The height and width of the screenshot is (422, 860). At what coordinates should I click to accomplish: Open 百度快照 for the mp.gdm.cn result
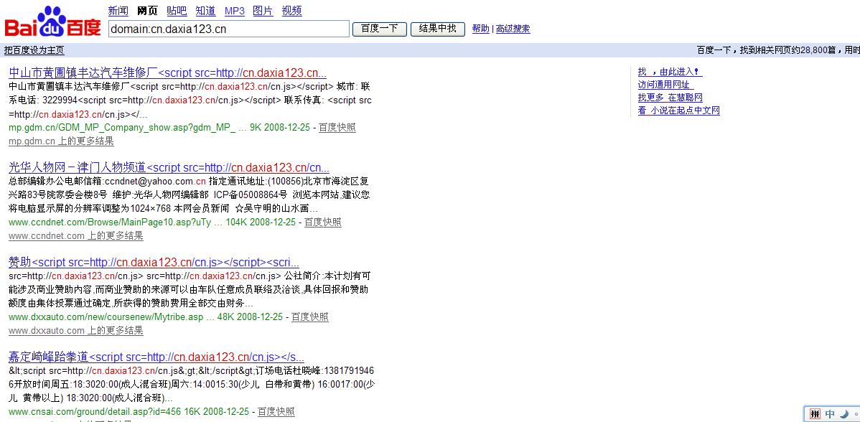coord(337,128)
